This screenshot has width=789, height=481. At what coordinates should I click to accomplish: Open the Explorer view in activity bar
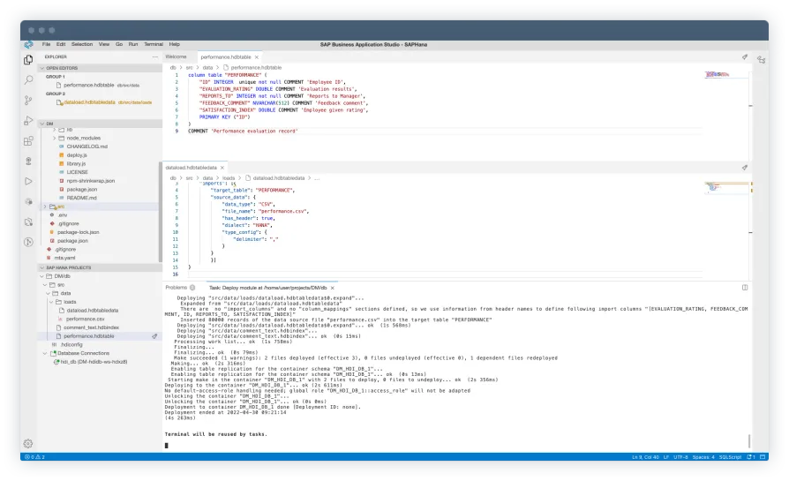coord(28,60)
